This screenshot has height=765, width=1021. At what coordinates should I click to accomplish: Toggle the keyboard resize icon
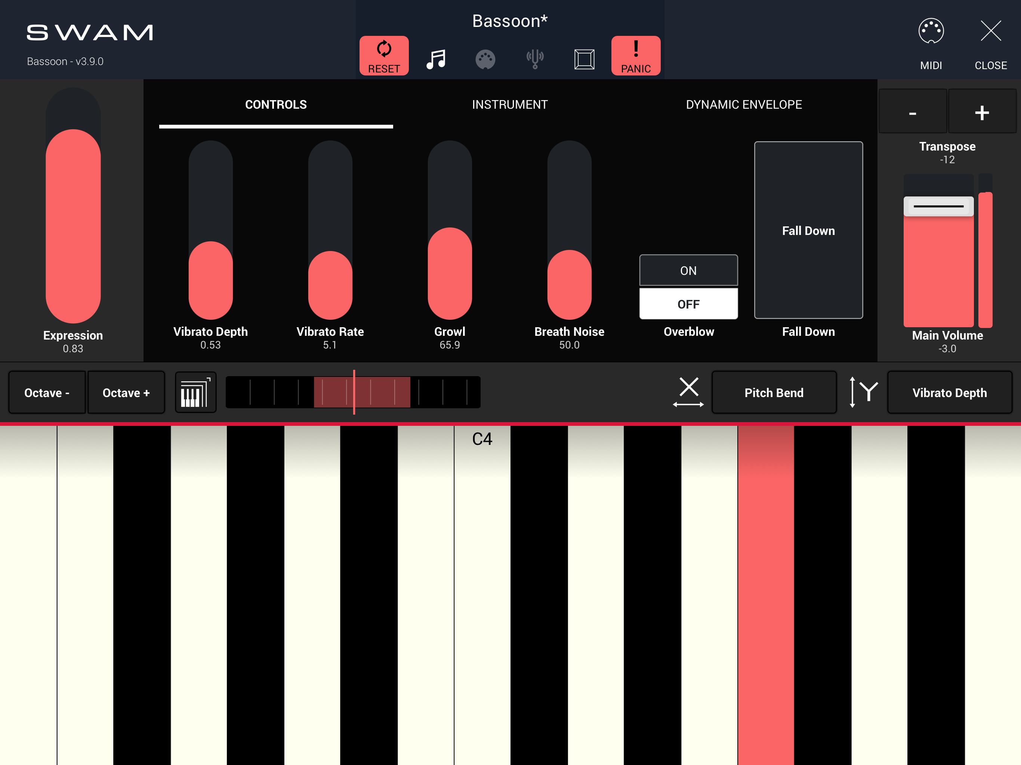click(x=196, y=392)
